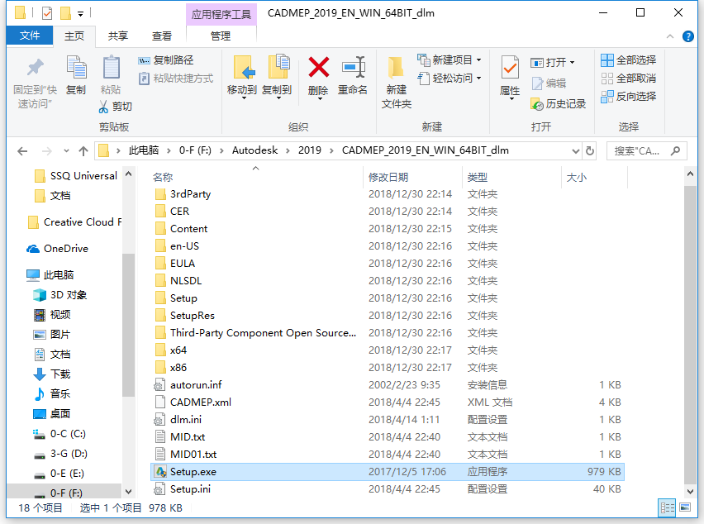Click the Pin to Quick Access icon
The width and height of the screenshot is (704, 524).
click(x=35, y=69)
